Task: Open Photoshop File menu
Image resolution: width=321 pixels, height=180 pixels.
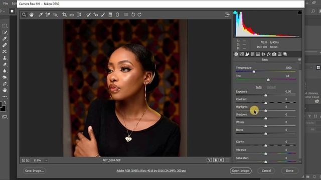Action: [6, 3]
